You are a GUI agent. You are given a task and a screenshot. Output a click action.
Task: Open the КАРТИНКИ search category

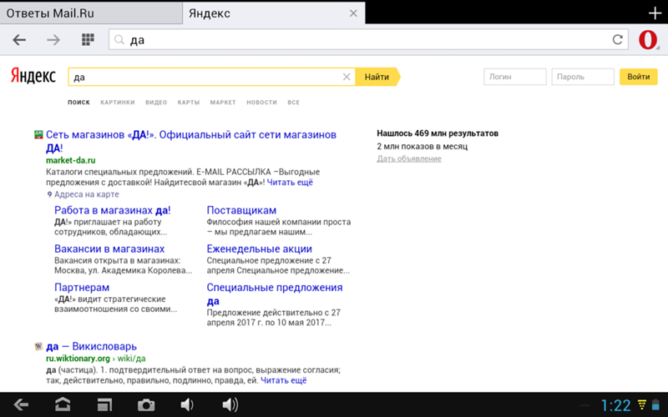[x=118, y=102]
